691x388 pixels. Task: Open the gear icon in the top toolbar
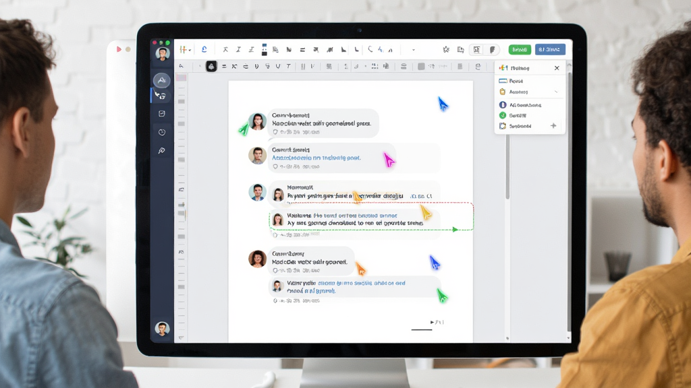pos(446,50)
